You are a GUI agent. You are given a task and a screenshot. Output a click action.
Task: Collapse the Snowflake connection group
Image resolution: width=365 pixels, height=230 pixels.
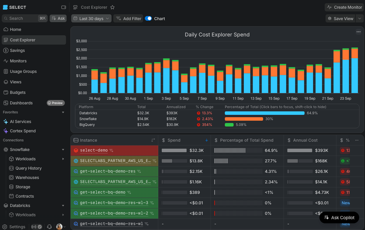(63, 150)
